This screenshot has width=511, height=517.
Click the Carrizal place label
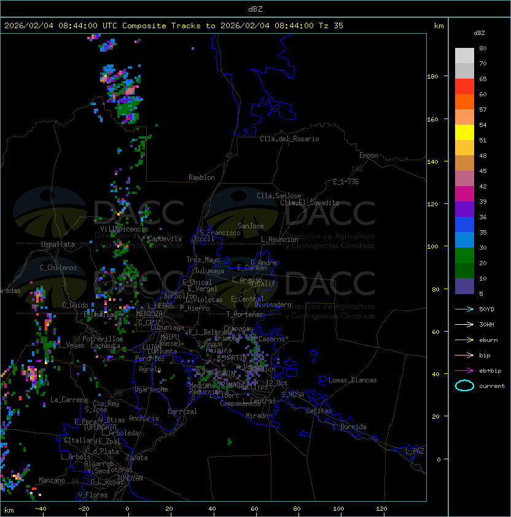tap(182, 411)
